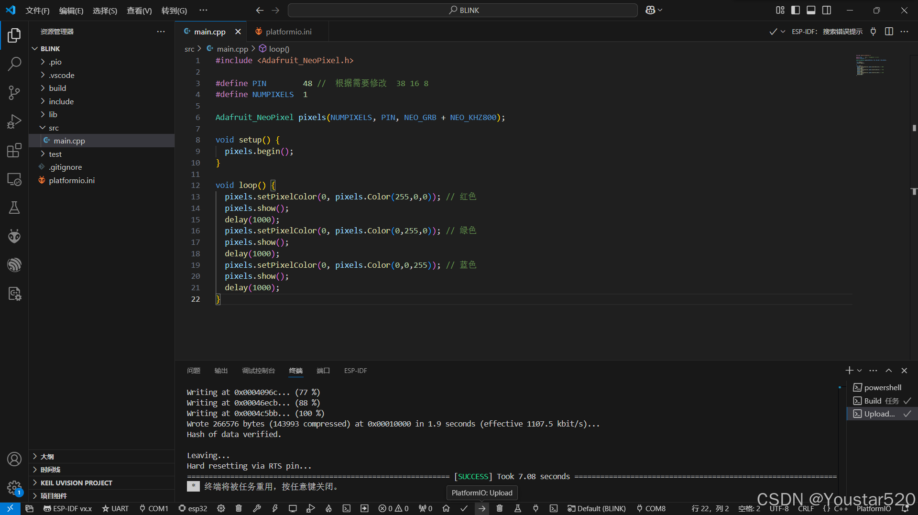Expand the KEIL UVISION PROJECT section
Viewport: 918px width, 515px height.
101,483
